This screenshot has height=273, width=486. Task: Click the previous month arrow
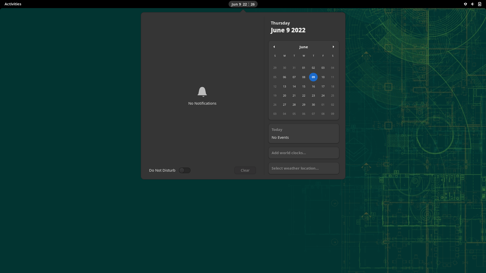(x=274, y=47)
